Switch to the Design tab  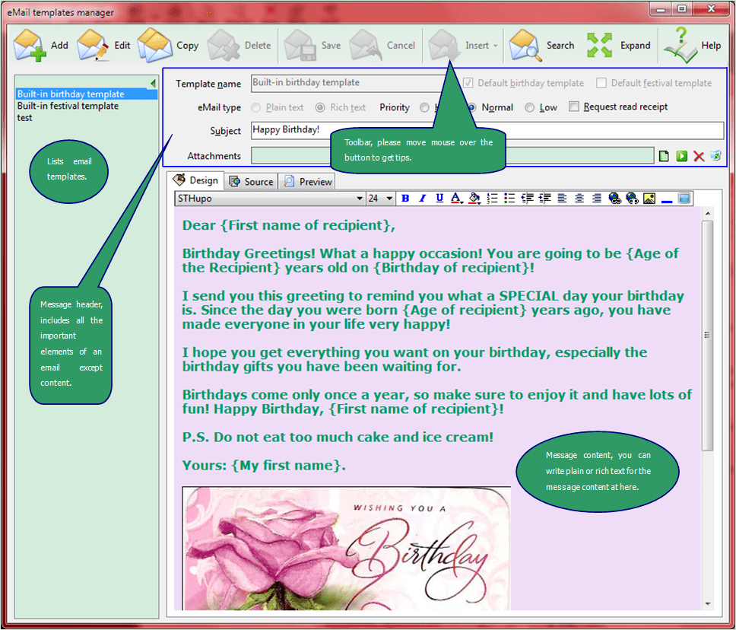point(195,180)
